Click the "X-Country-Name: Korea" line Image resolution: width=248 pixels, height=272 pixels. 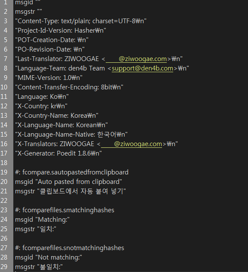point(57,116)
